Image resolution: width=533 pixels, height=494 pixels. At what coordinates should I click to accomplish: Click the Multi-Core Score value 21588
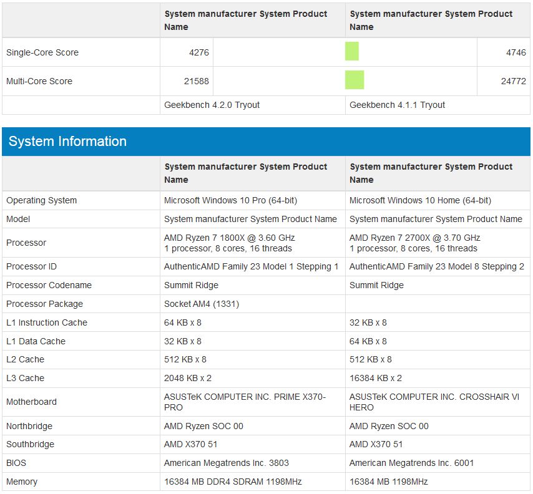(x=196, y=81)
